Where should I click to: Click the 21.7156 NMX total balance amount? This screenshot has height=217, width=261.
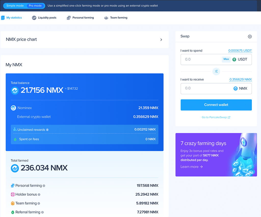point(42,90)
